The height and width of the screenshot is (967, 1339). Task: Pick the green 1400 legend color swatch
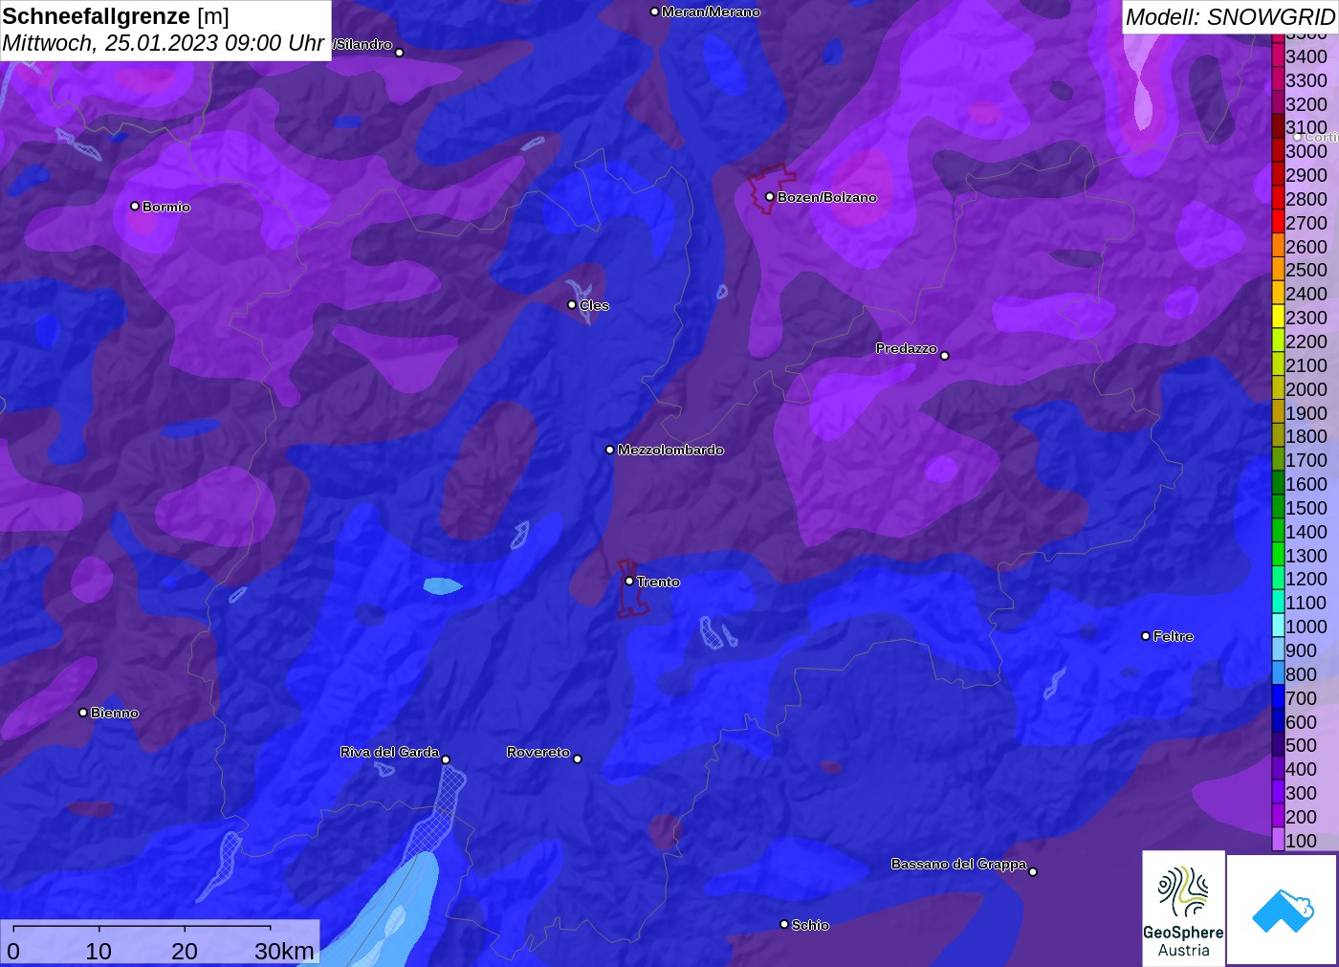tap(1278, 532)
